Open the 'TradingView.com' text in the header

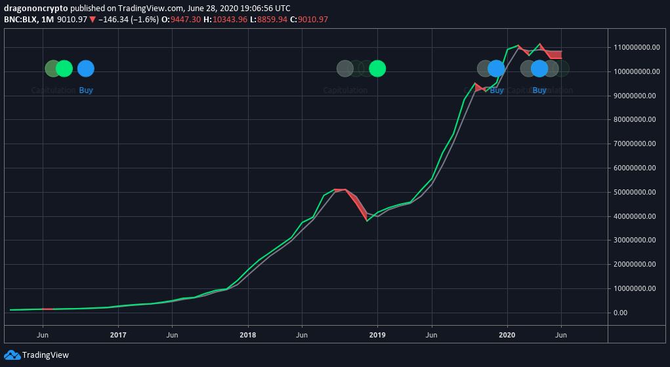click(x=150, y=8)
